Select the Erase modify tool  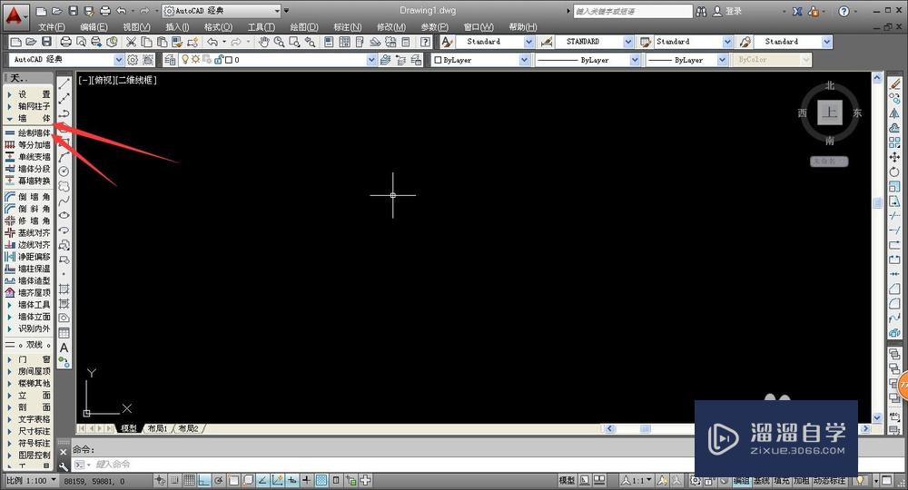point(894,83)
